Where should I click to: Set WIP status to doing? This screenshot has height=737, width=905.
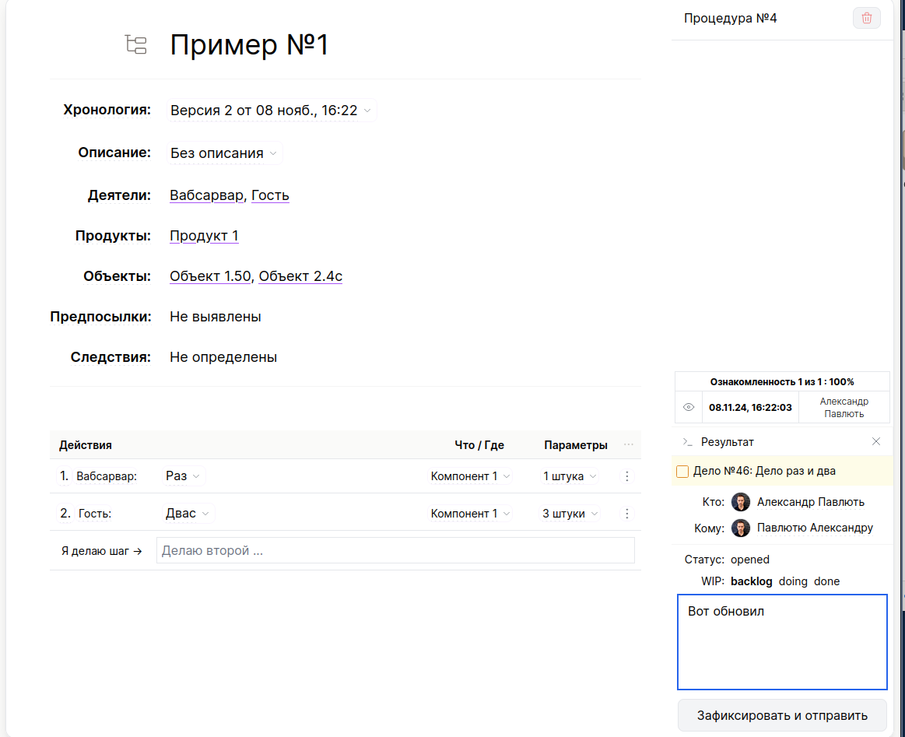[793, 581]
